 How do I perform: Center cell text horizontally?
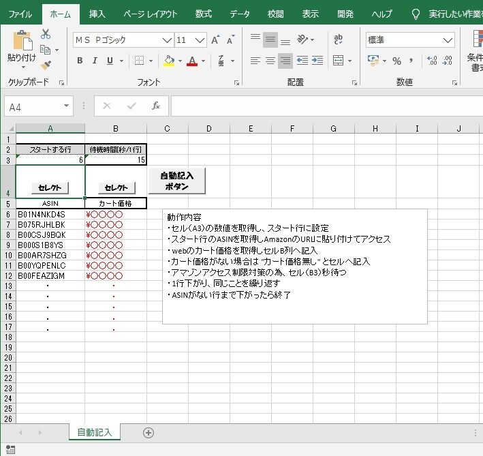click(x=270, y=61)
